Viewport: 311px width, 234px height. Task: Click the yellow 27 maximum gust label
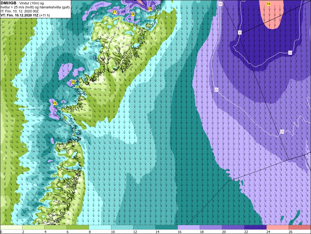click(x=114, y=12)
